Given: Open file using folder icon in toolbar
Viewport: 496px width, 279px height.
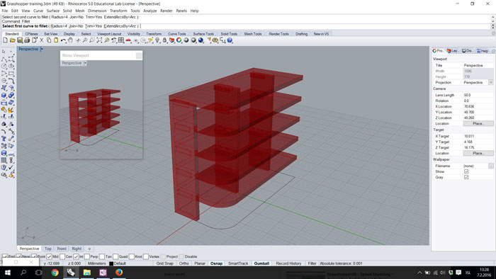Looking at the screenshot, I should [12, 40].
